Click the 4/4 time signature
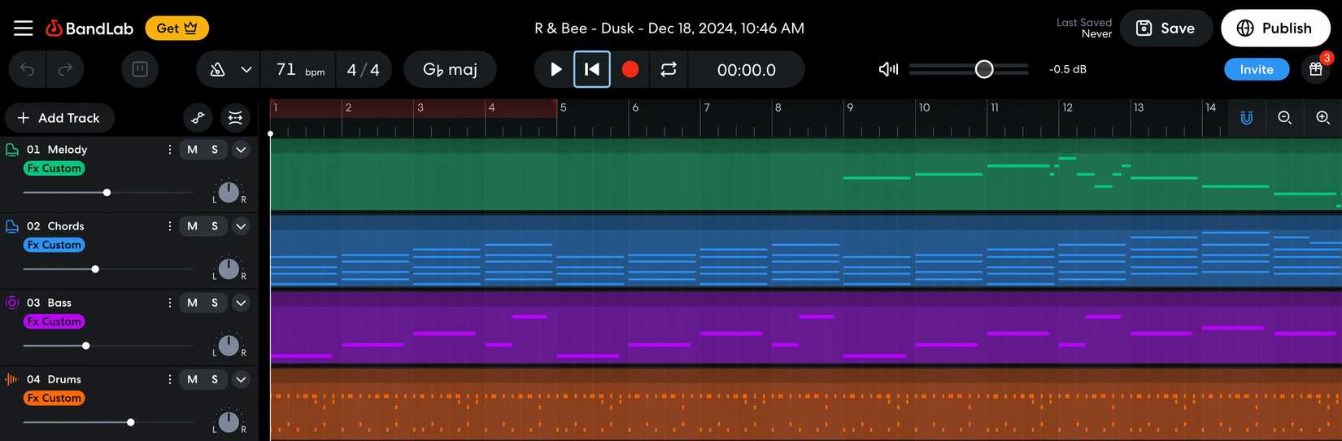 (x=363, y=70)
